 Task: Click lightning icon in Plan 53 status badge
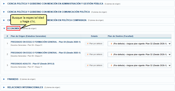click(x=88, y=54)
